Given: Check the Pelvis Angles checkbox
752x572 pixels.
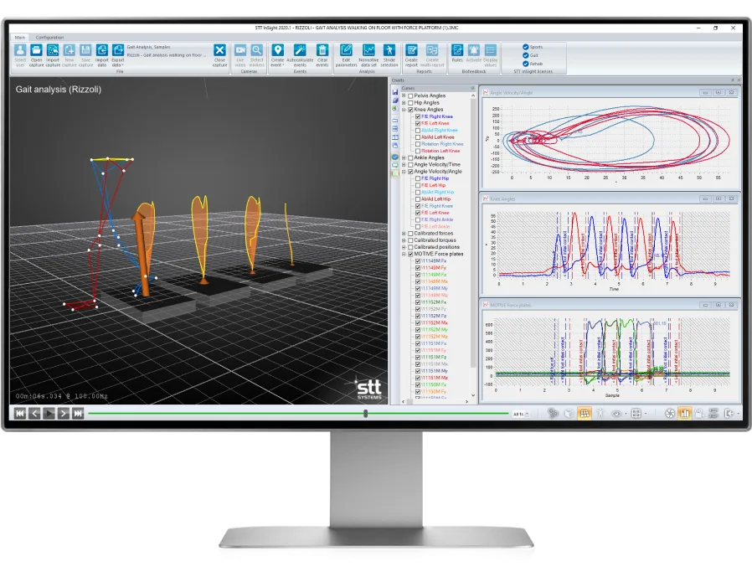Looking at the screenshot, I should [x=410, y=96].
